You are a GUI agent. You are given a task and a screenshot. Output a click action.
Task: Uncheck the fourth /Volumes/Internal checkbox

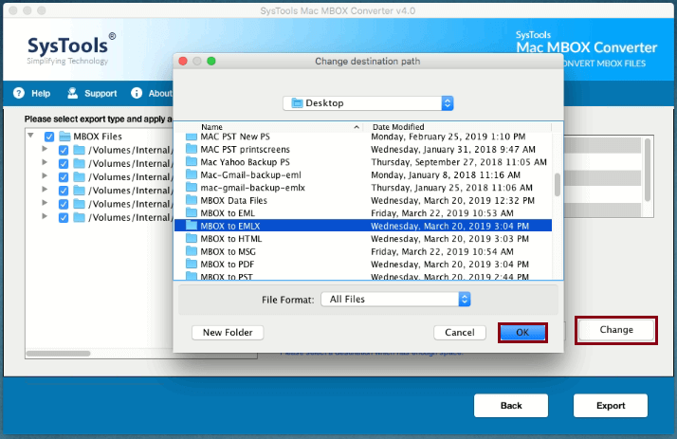coord(63,191)
